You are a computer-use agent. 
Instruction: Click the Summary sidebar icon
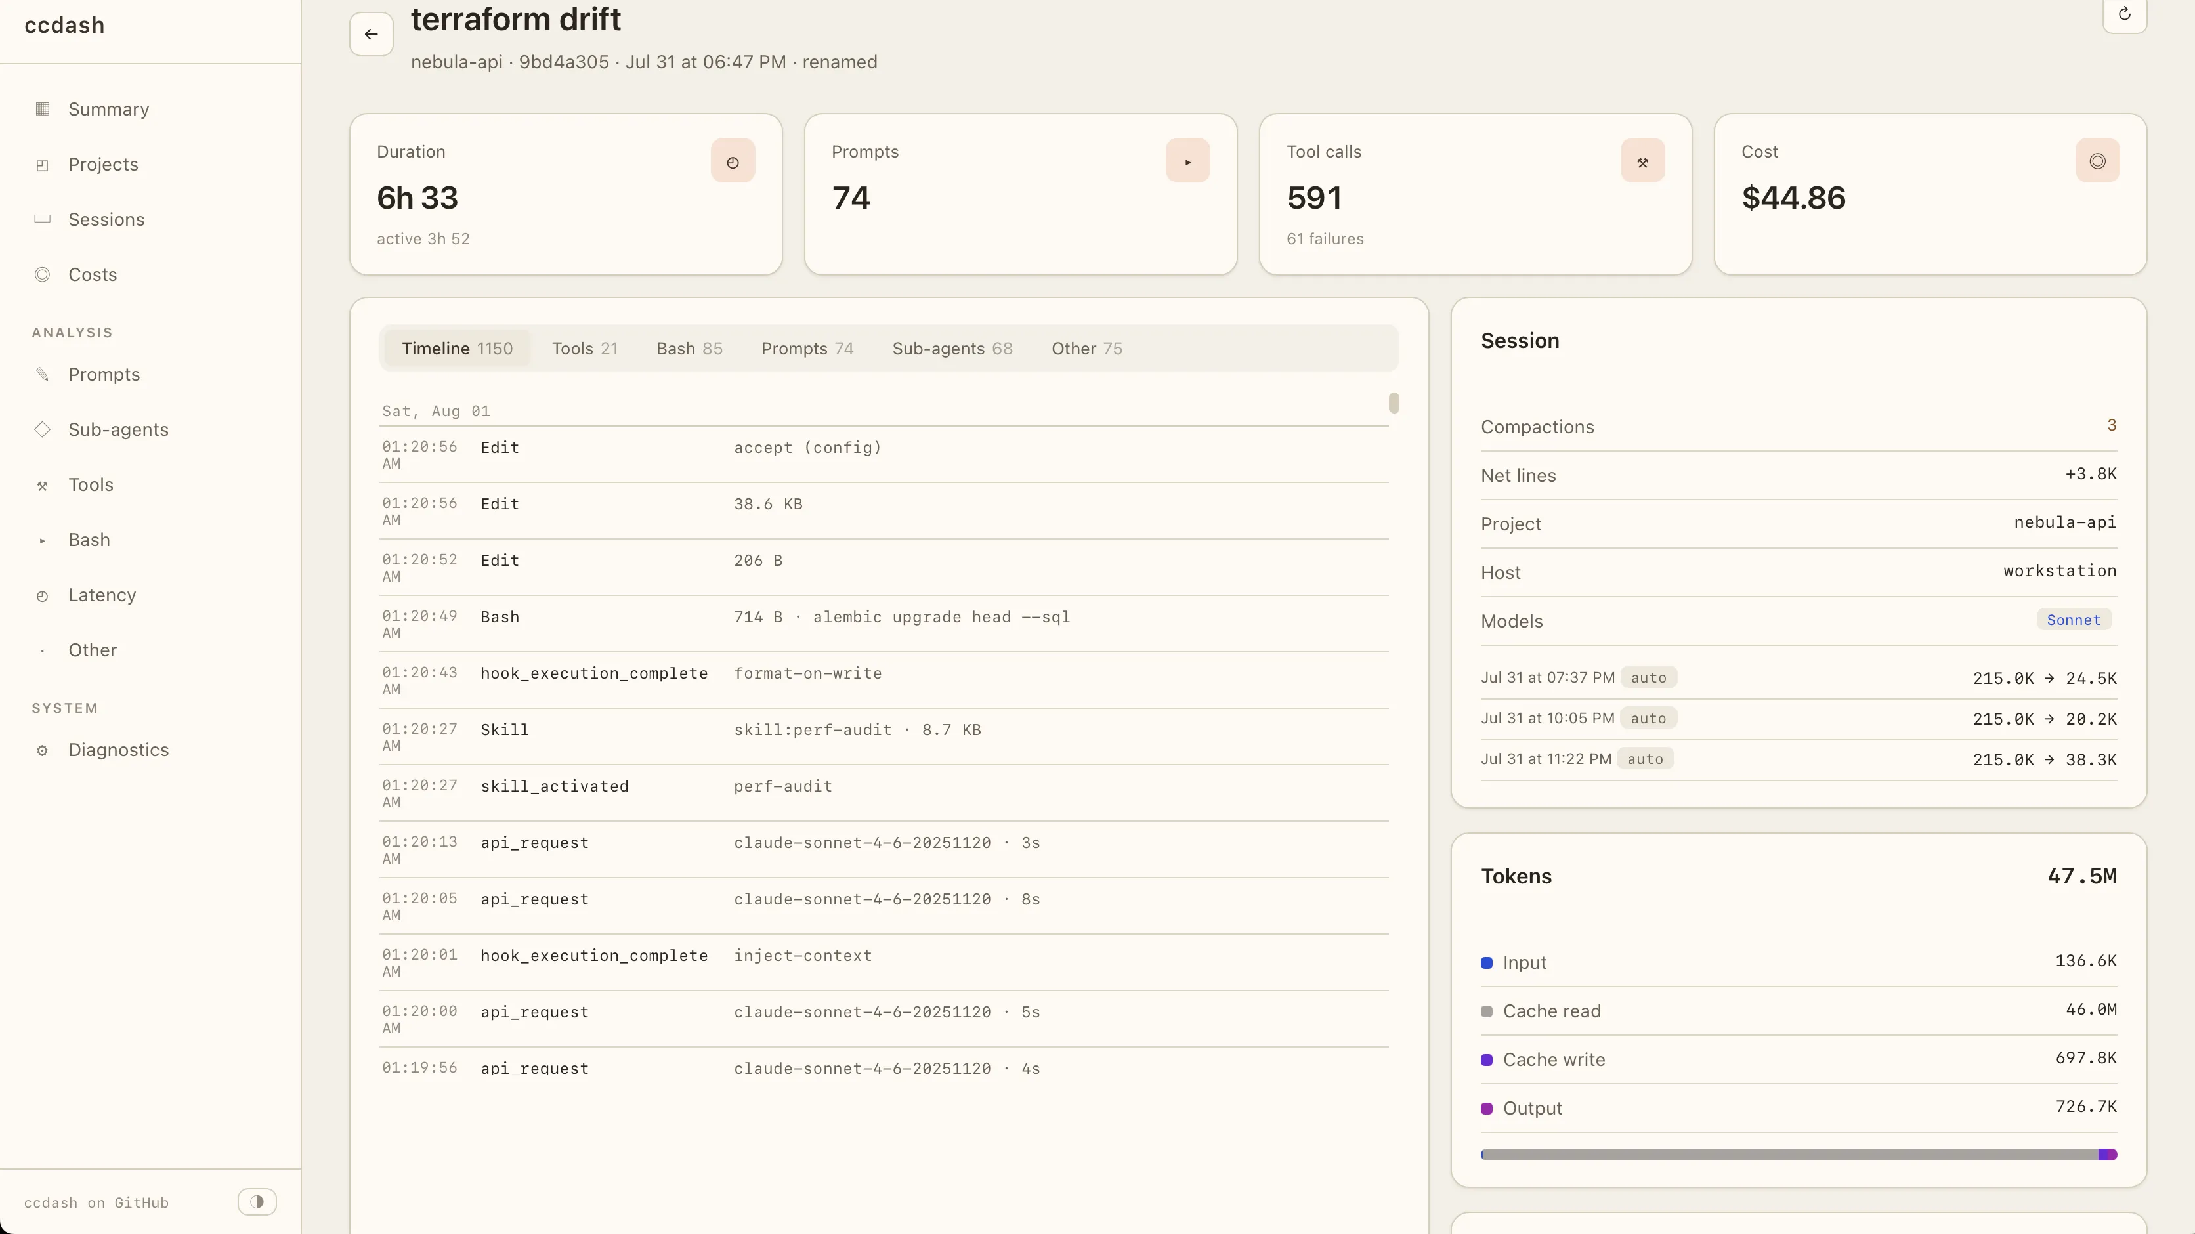click(42, 109)
